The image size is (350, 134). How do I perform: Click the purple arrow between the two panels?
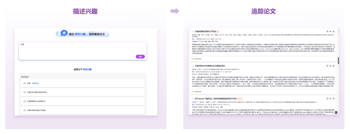[175, 11]
